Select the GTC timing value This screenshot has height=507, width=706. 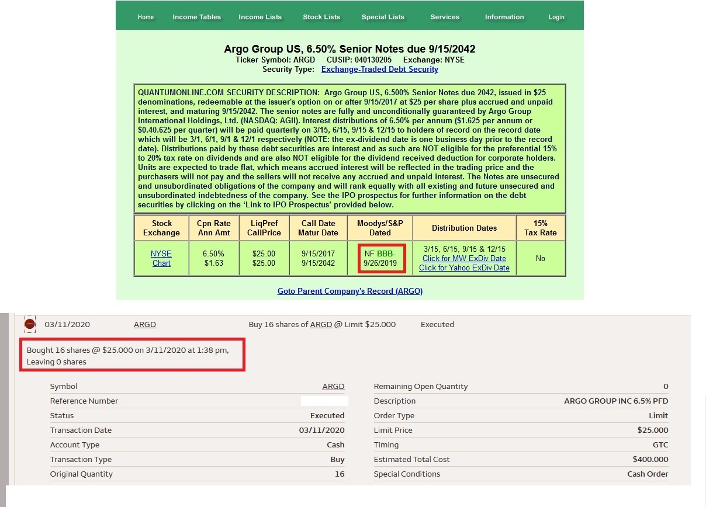660,445
